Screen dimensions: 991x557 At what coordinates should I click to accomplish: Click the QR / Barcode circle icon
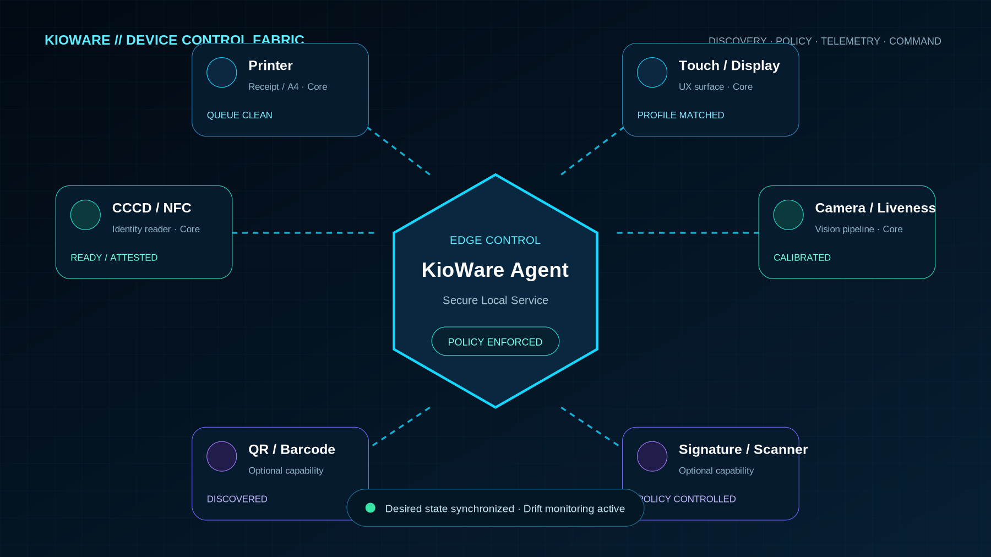221,456
